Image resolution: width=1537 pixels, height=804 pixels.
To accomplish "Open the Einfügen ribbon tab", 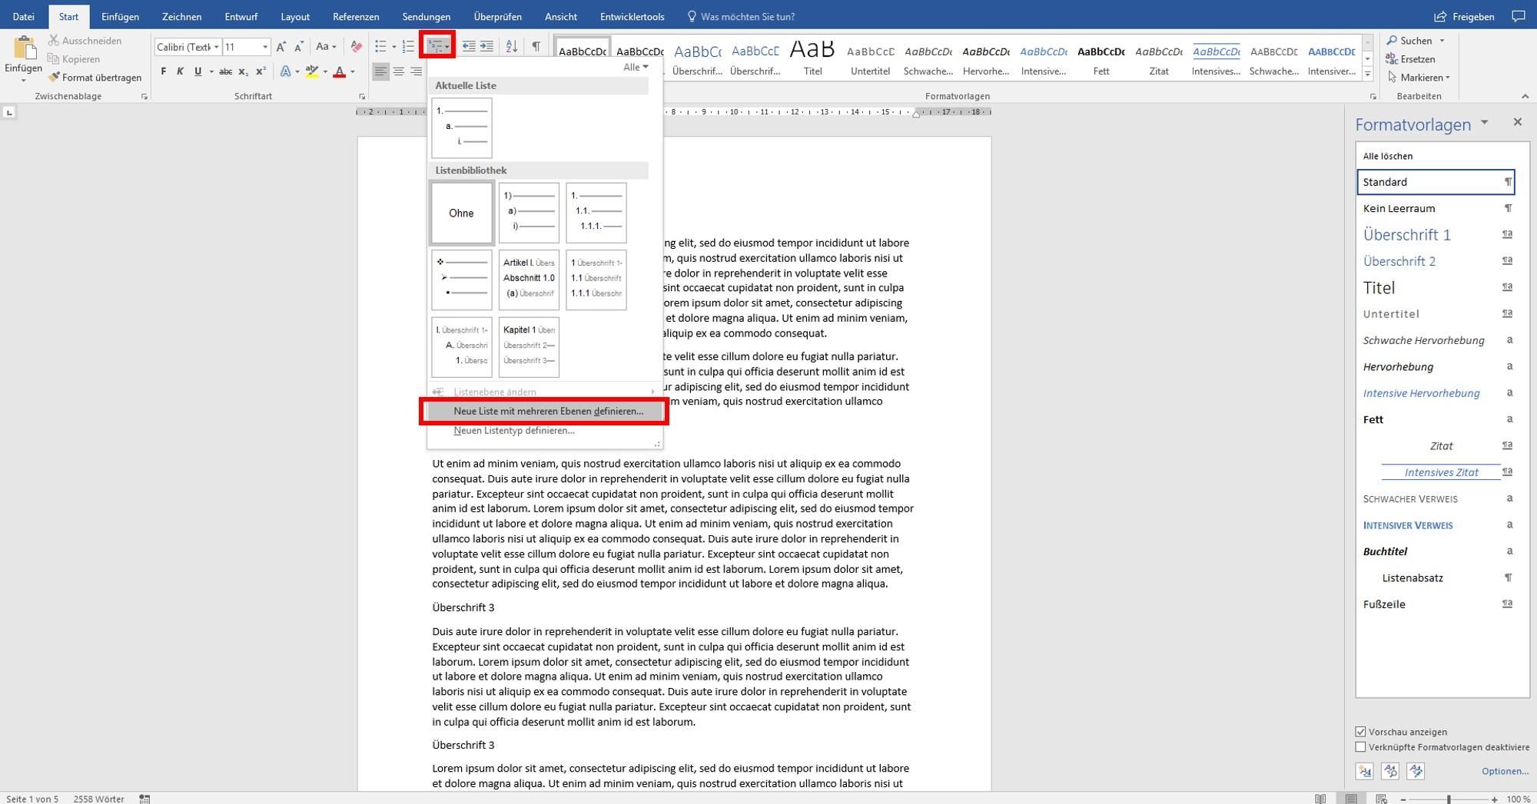I will 120,16.
